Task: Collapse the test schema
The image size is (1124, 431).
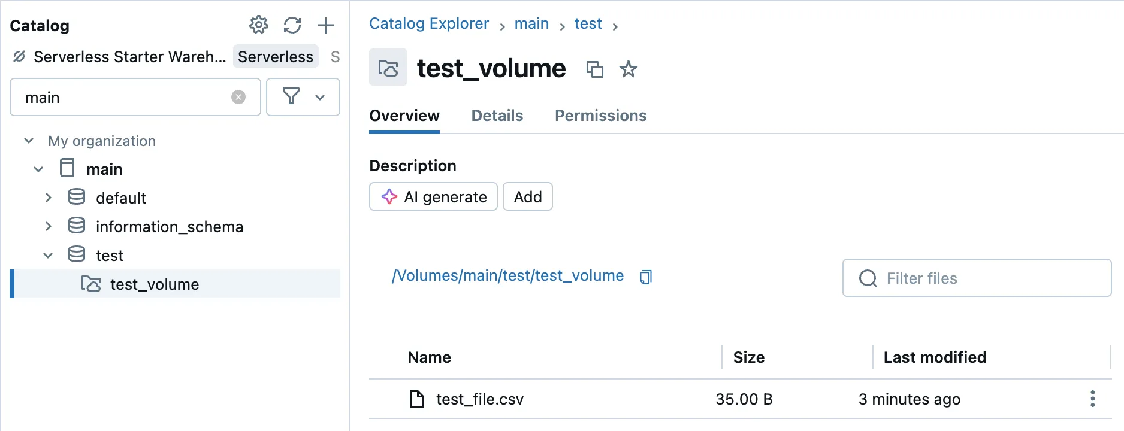Action: [49, 256]
